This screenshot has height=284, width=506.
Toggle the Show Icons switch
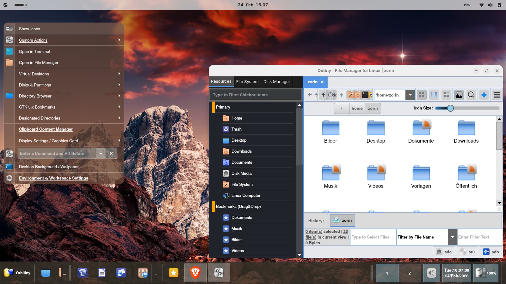(9, 29)
